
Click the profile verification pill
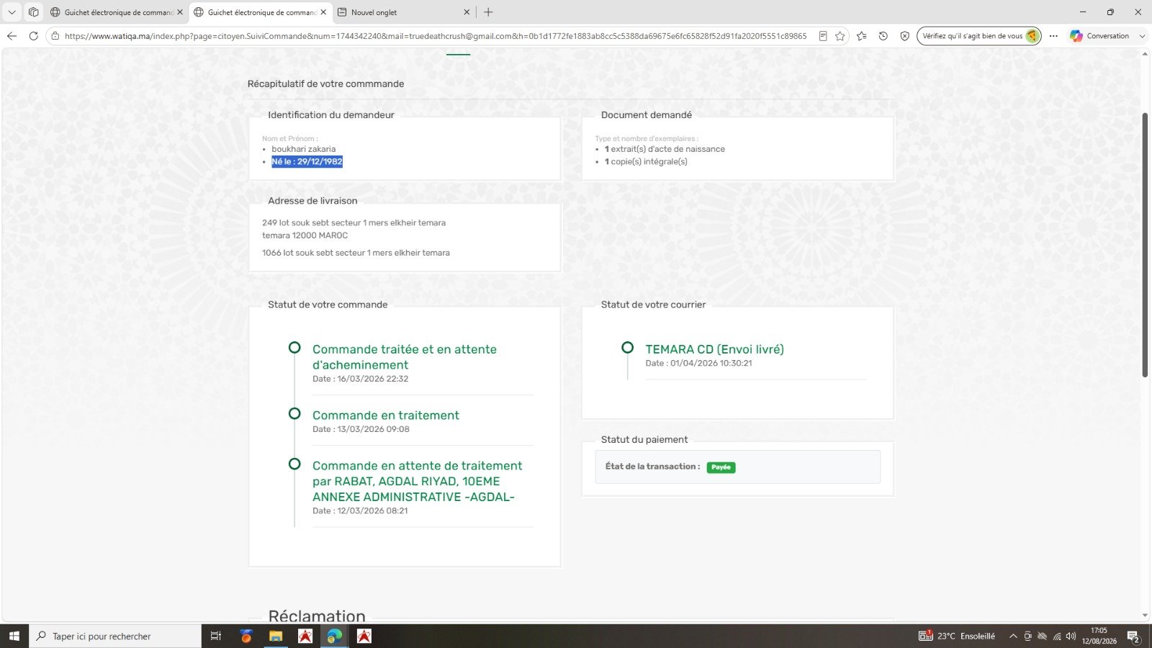(978, 36)
